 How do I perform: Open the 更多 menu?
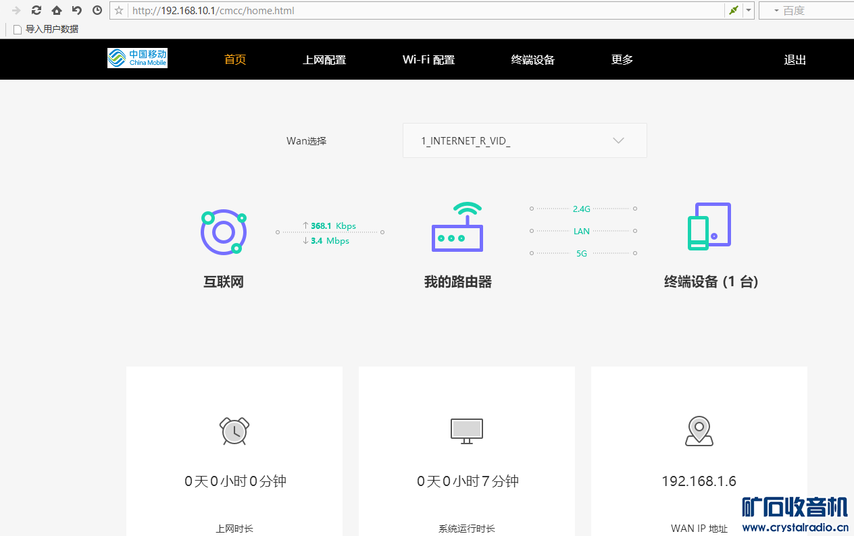coord(622,59)
